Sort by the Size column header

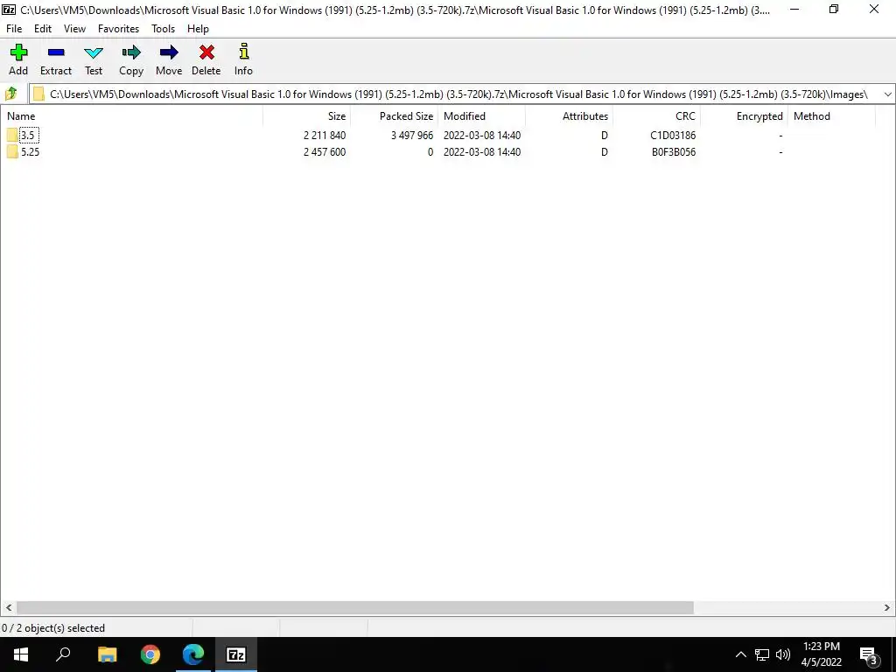point(307,116)
